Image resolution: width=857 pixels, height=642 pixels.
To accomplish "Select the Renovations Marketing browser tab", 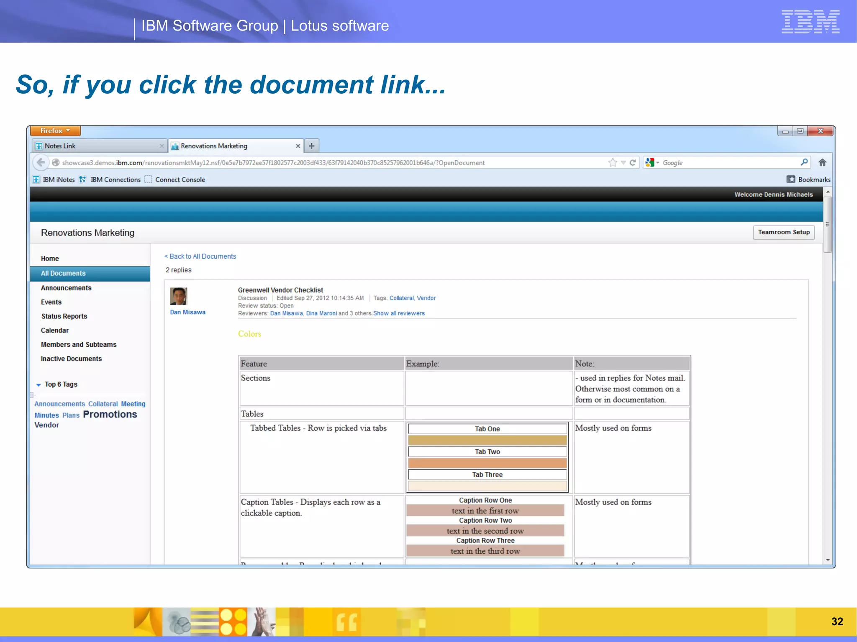I will [236, 146].
